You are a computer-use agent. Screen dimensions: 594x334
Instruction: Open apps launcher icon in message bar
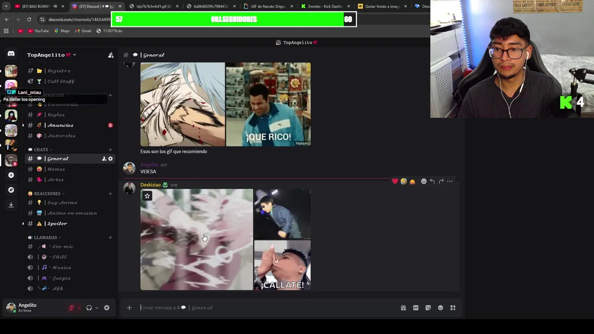453,308
